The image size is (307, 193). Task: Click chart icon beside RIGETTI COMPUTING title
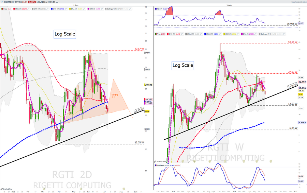[x=2, y=2]
